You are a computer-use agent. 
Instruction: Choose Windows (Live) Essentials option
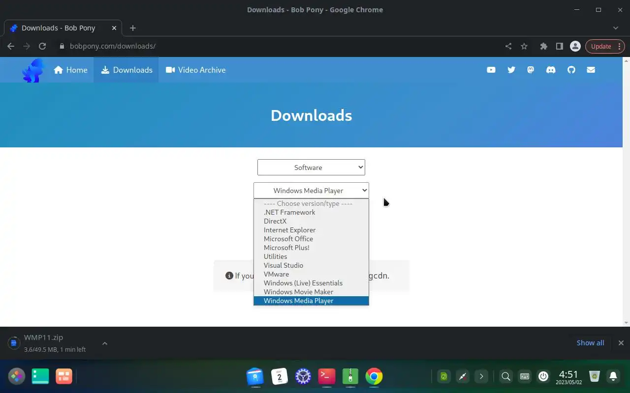tap(311, 283)
